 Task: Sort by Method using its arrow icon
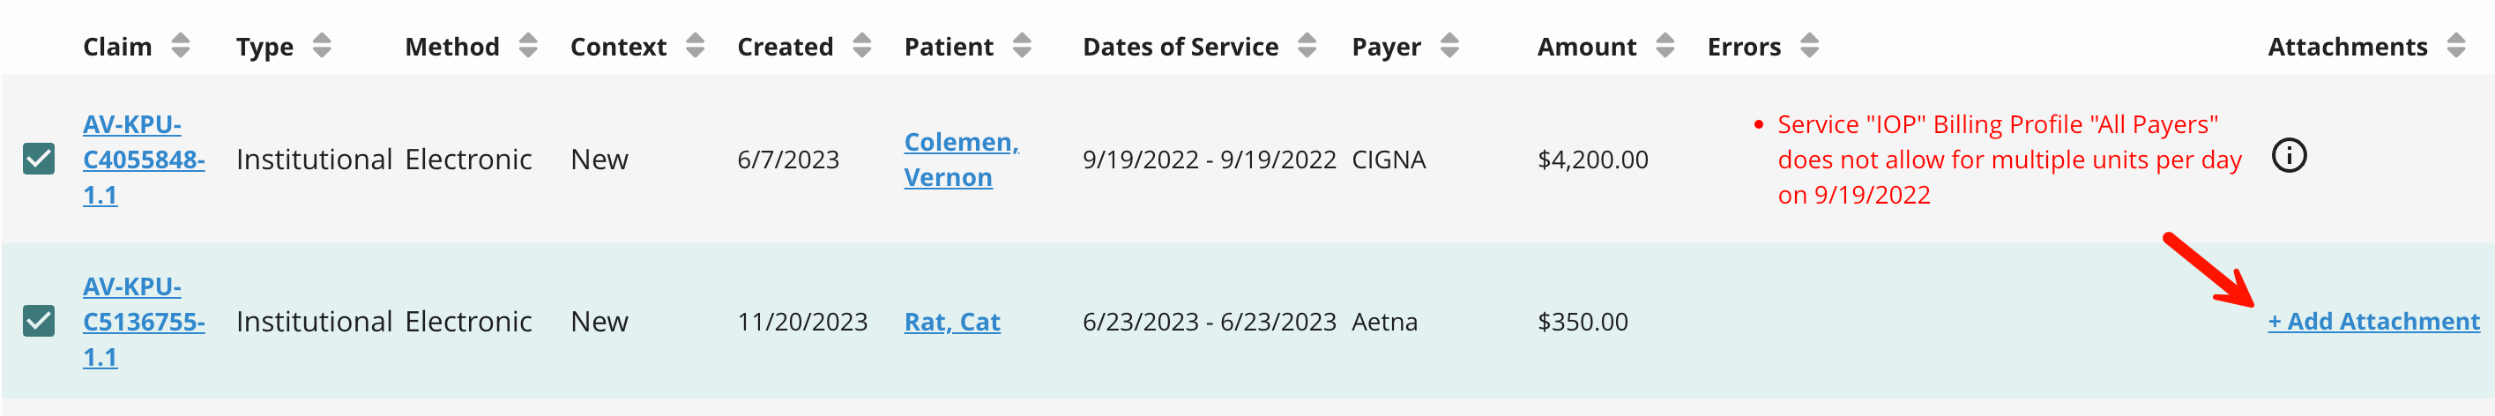(528, 46)
